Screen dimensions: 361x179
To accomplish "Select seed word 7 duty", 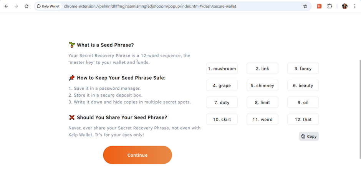I will pyautogui.click(x=222, y=102).
